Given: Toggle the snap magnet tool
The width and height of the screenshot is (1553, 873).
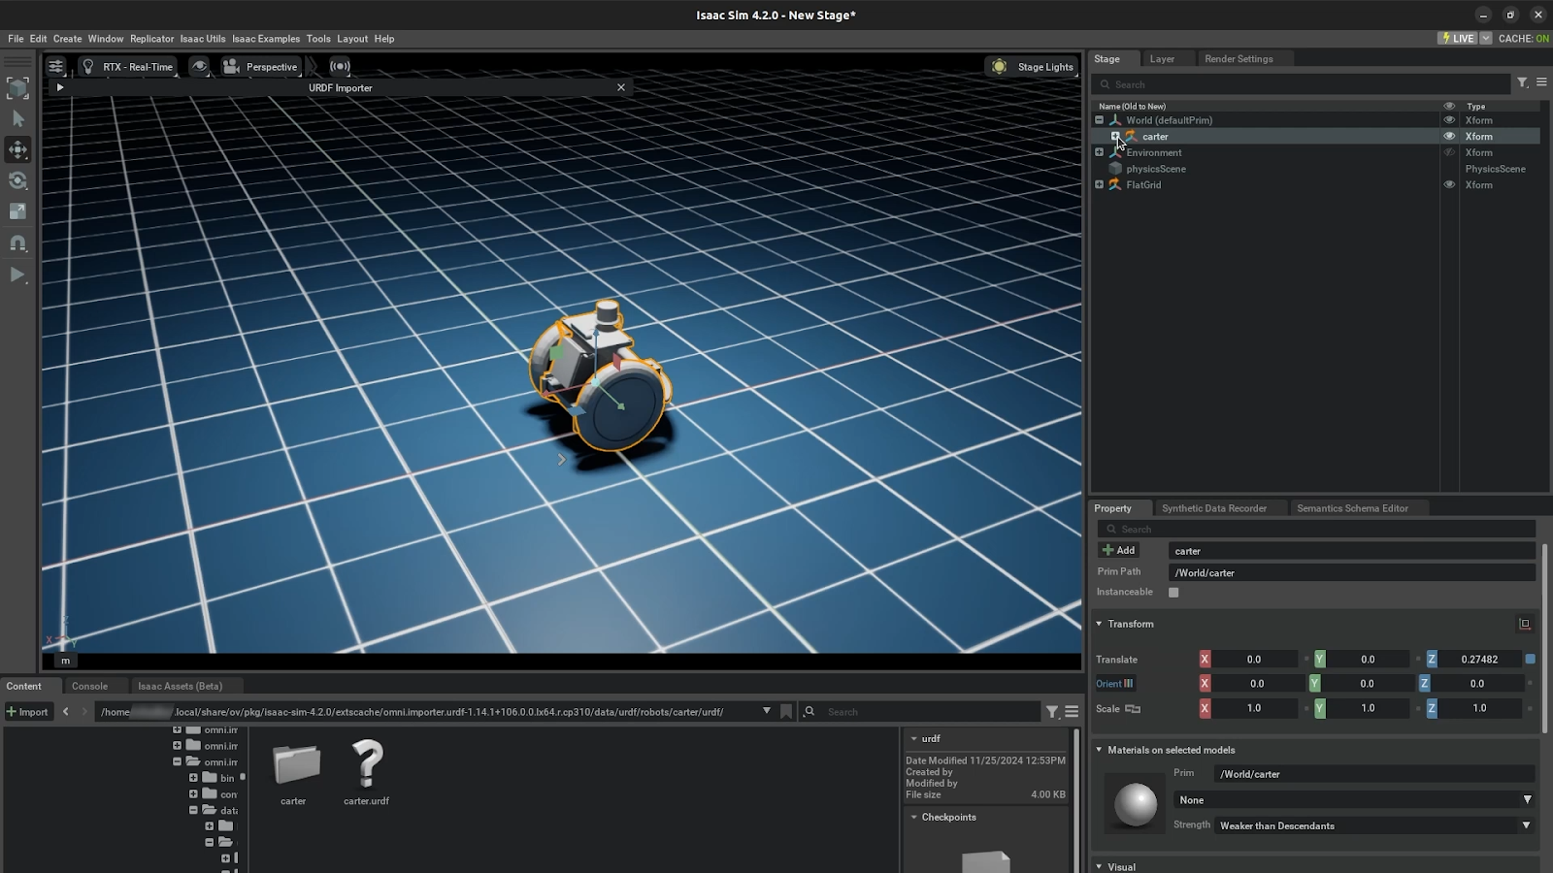Looking at the screenshot, I should tap(17, 242).
